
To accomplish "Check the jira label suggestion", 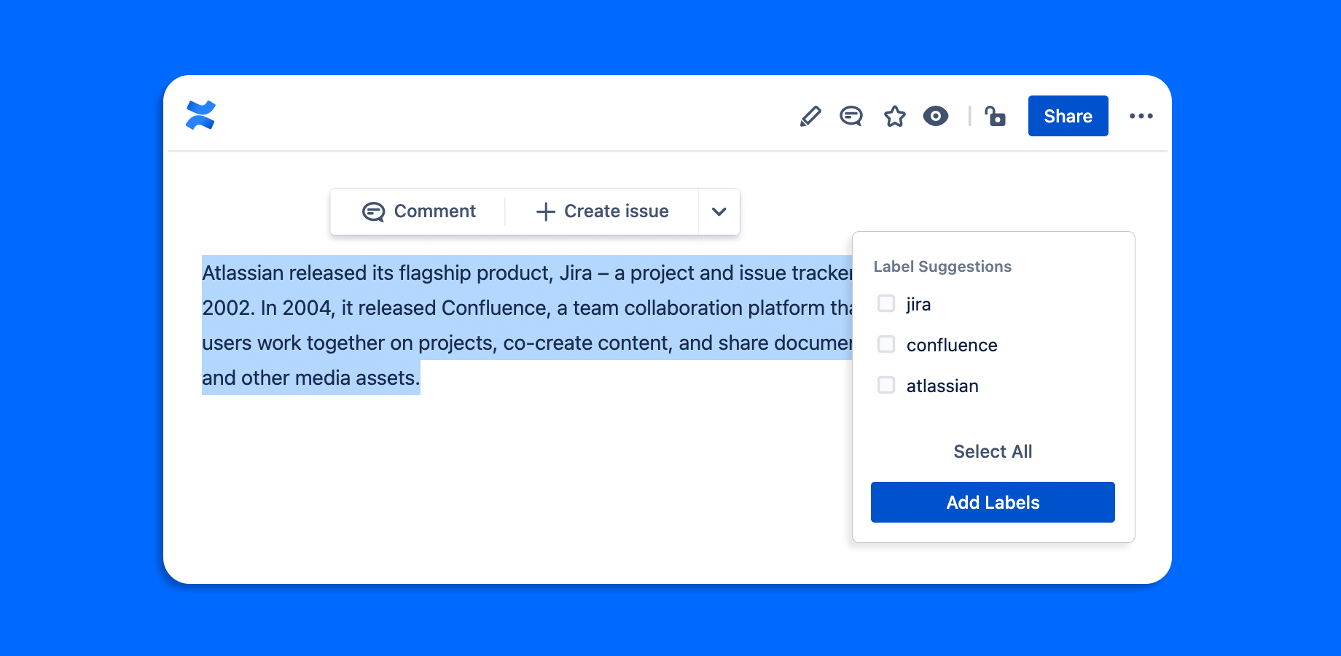I will coord(886,303).
